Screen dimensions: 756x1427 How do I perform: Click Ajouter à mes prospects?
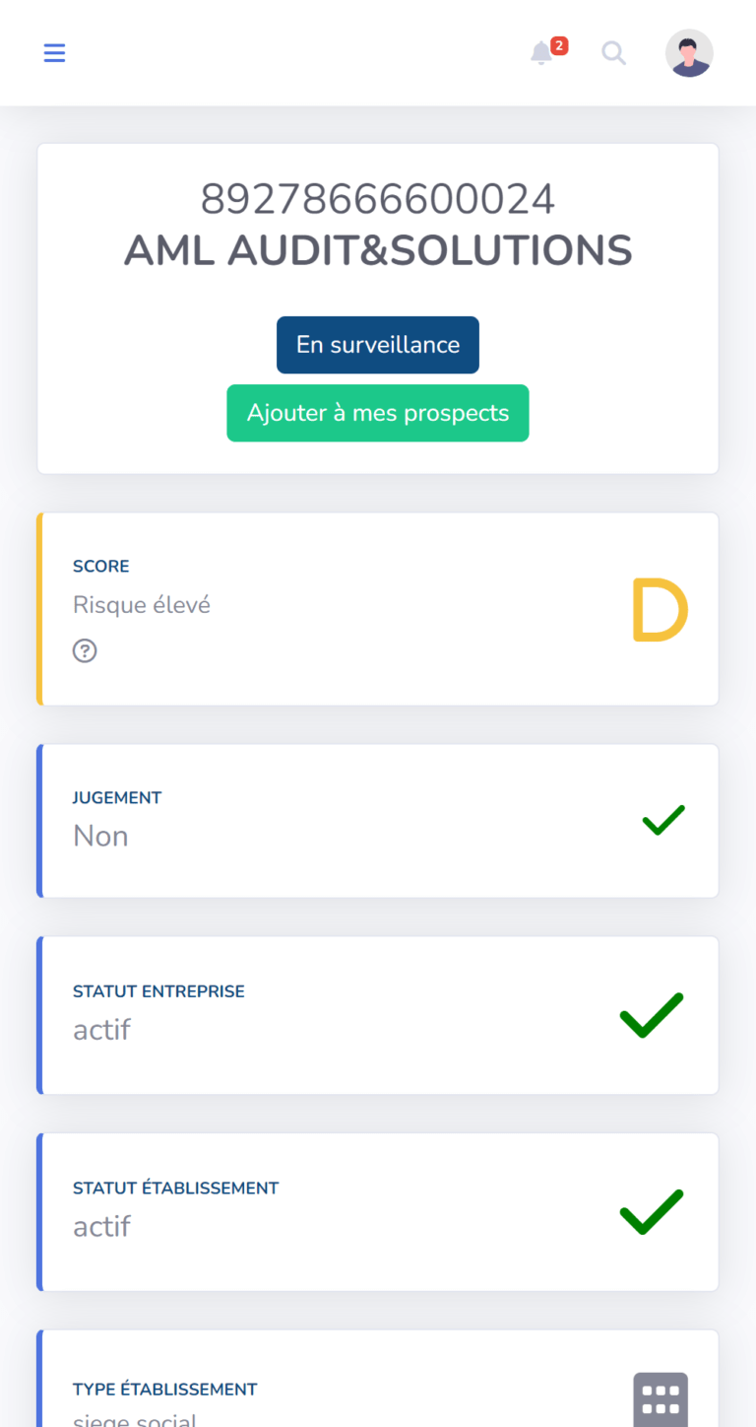point(378,413)
